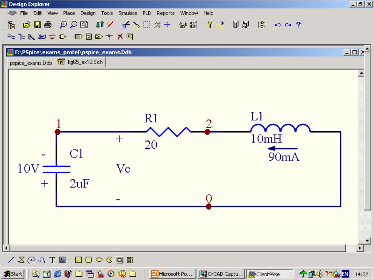Select the Place Junction tool icon
374x280 pixels.
[109, 37]
